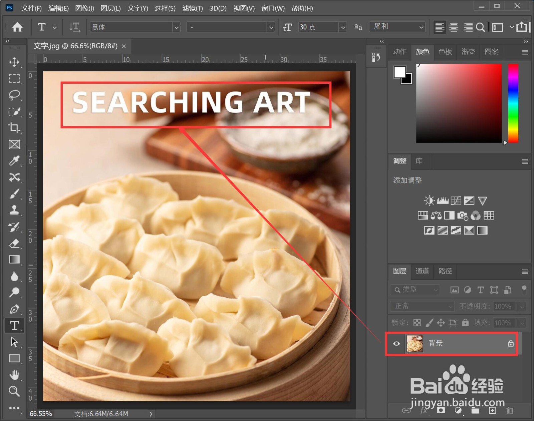
Task: Add a Levels adjustment
Action: [443, 200]
